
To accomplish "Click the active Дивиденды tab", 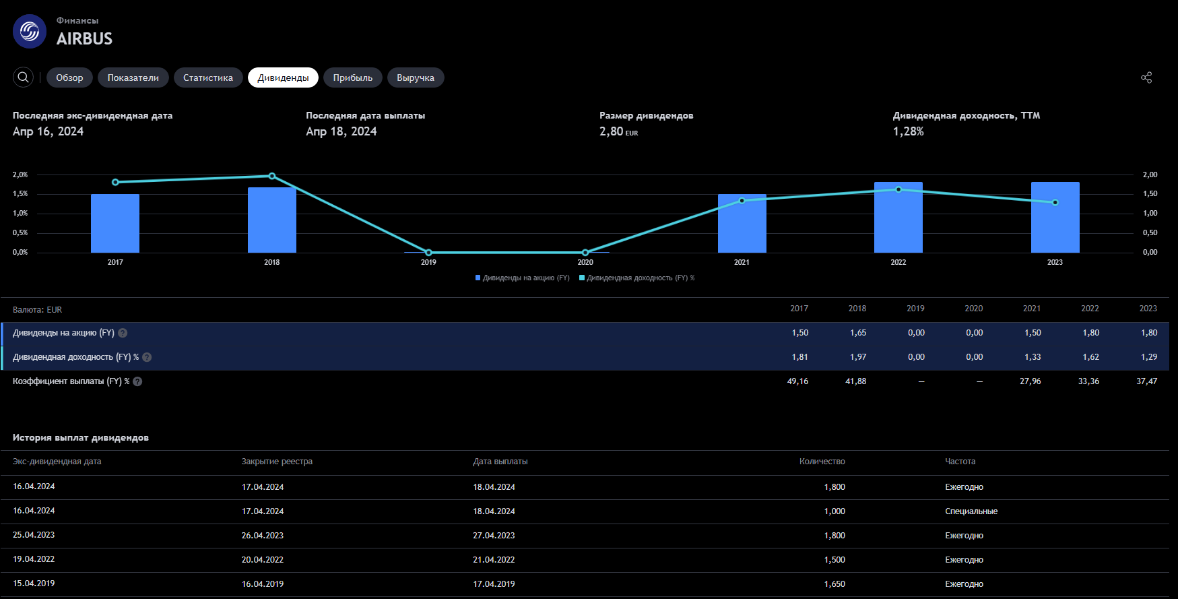I will pos(283,77).
